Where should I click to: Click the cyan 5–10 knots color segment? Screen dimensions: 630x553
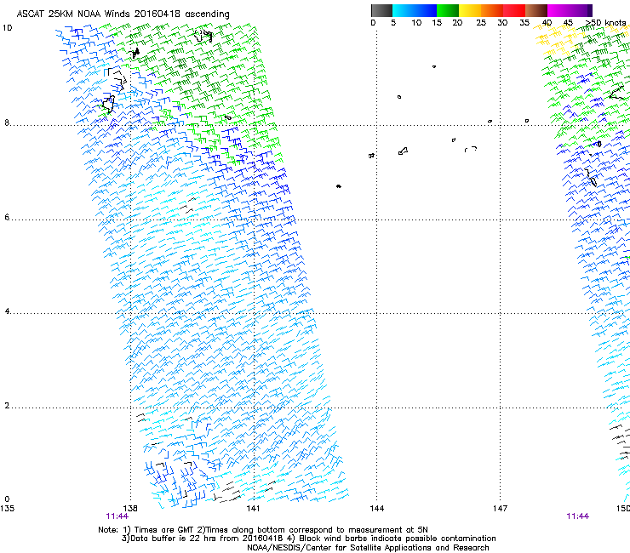tap(404, 10)
